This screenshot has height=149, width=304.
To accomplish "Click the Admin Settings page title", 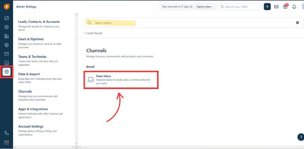I will point(26,7).
